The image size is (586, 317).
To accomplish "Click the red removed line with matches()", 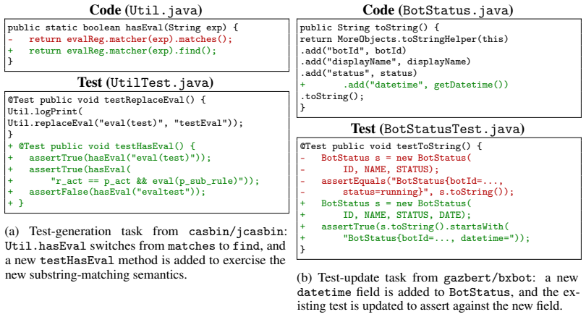I will [120, 39].
